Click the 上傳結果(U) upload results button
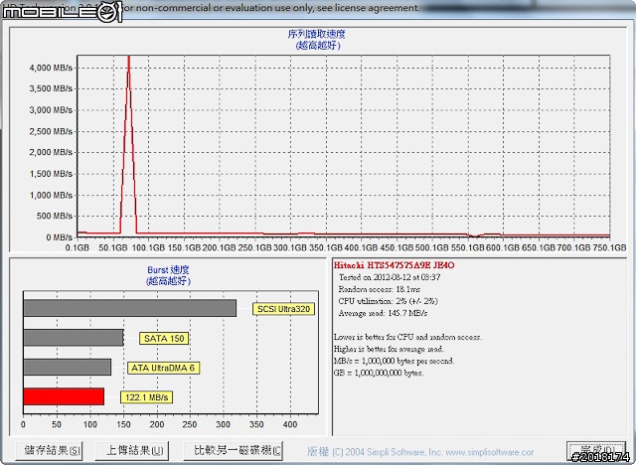This screenshot has height=465, width=636. click(132, 450)
